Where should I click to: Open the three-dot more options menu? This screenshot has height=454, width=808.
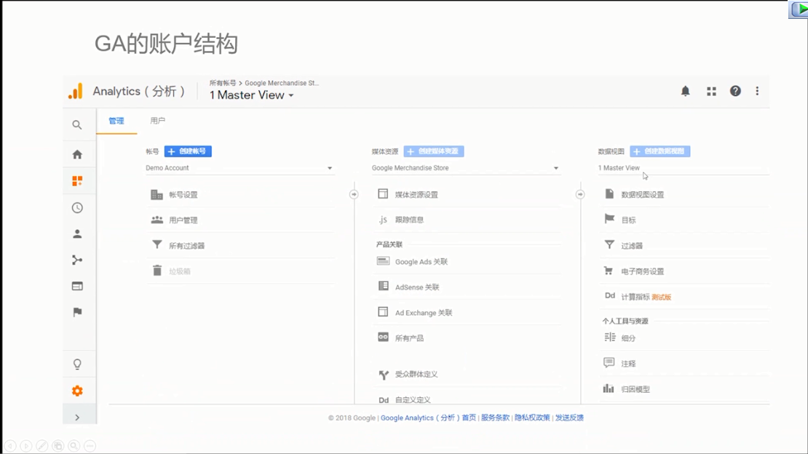coord(757,91)
